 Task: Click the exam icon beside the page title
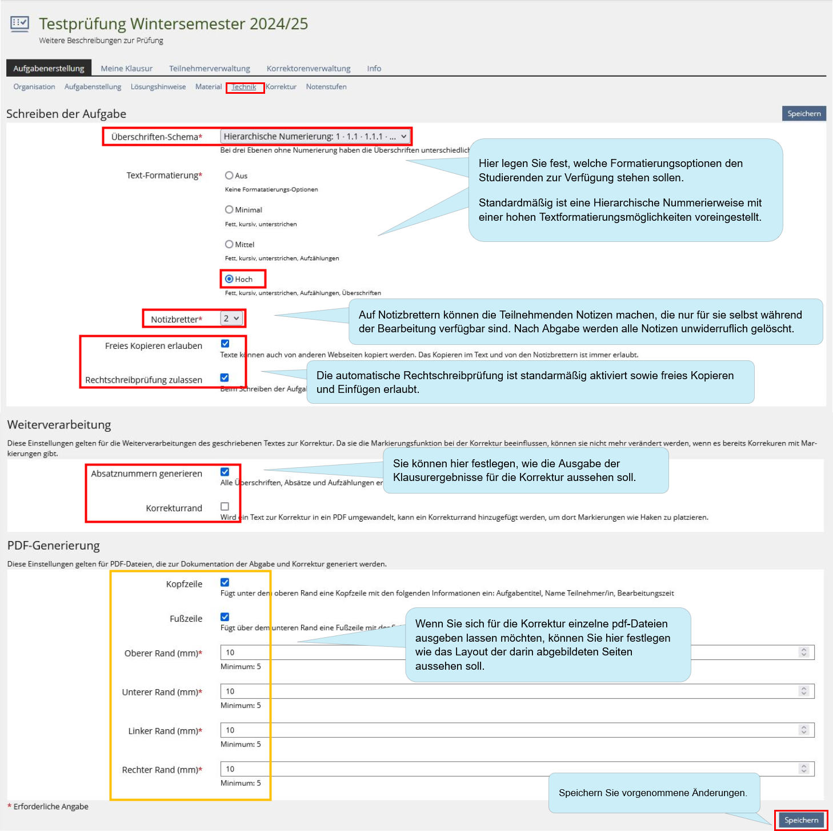tap(19, 23)
